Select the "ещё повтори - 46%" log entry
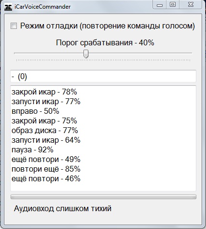Viewport: 206px width, 229px height. (46, 179)
